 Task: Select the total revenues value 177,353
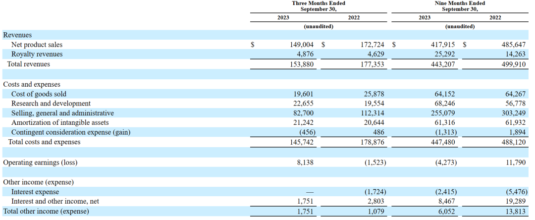coord(373,64)
